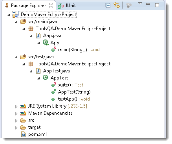Minimize the Package Explorer view
Viewport: 172px width, 144px height.
[148, 4]
